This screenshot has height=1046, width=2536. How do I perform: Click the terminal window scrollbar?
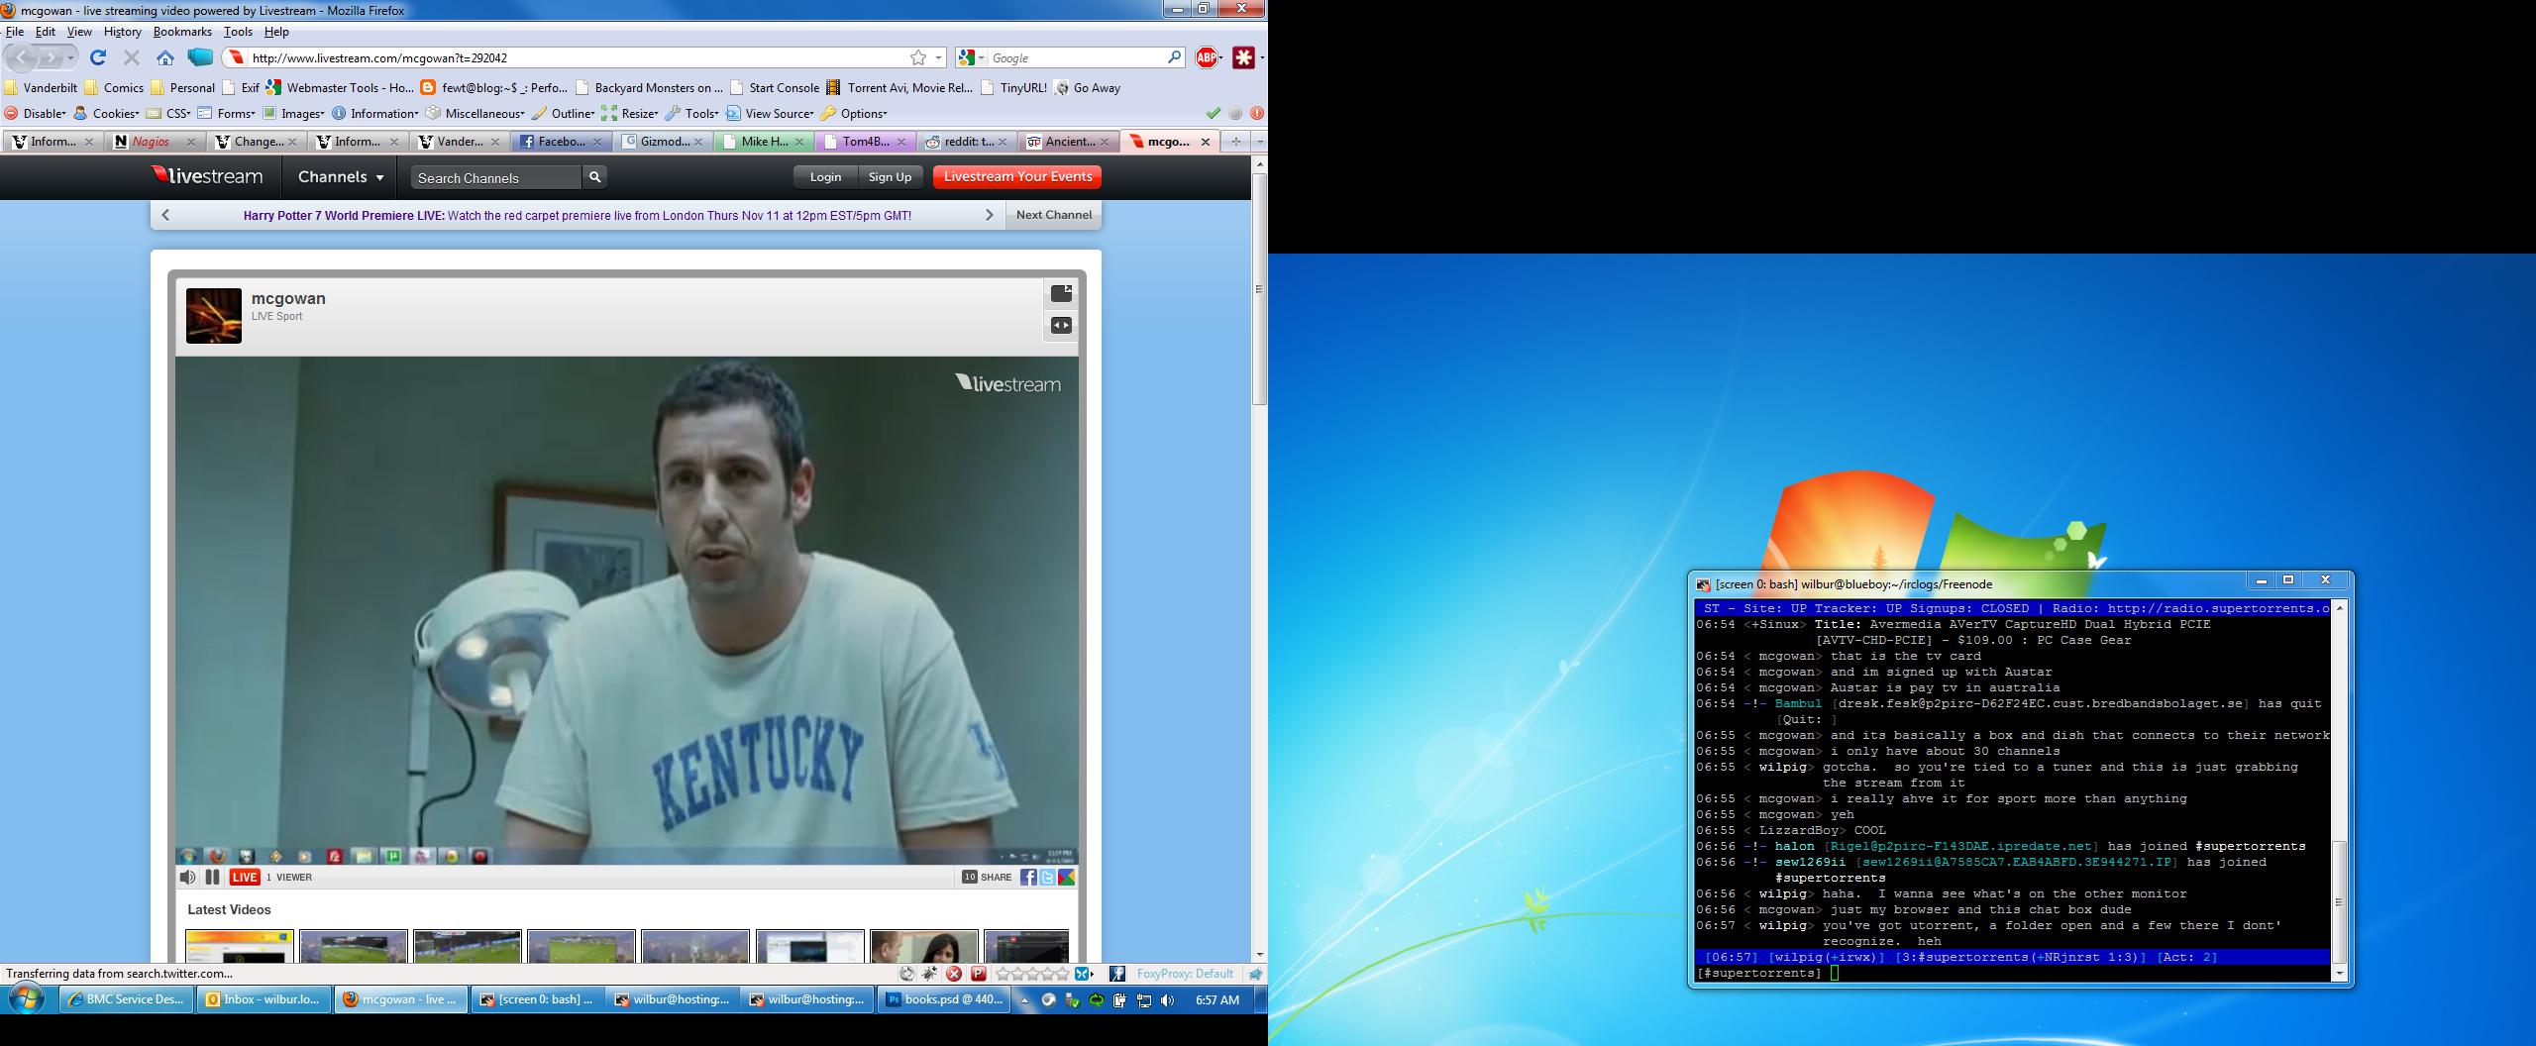coord(2340,900)
